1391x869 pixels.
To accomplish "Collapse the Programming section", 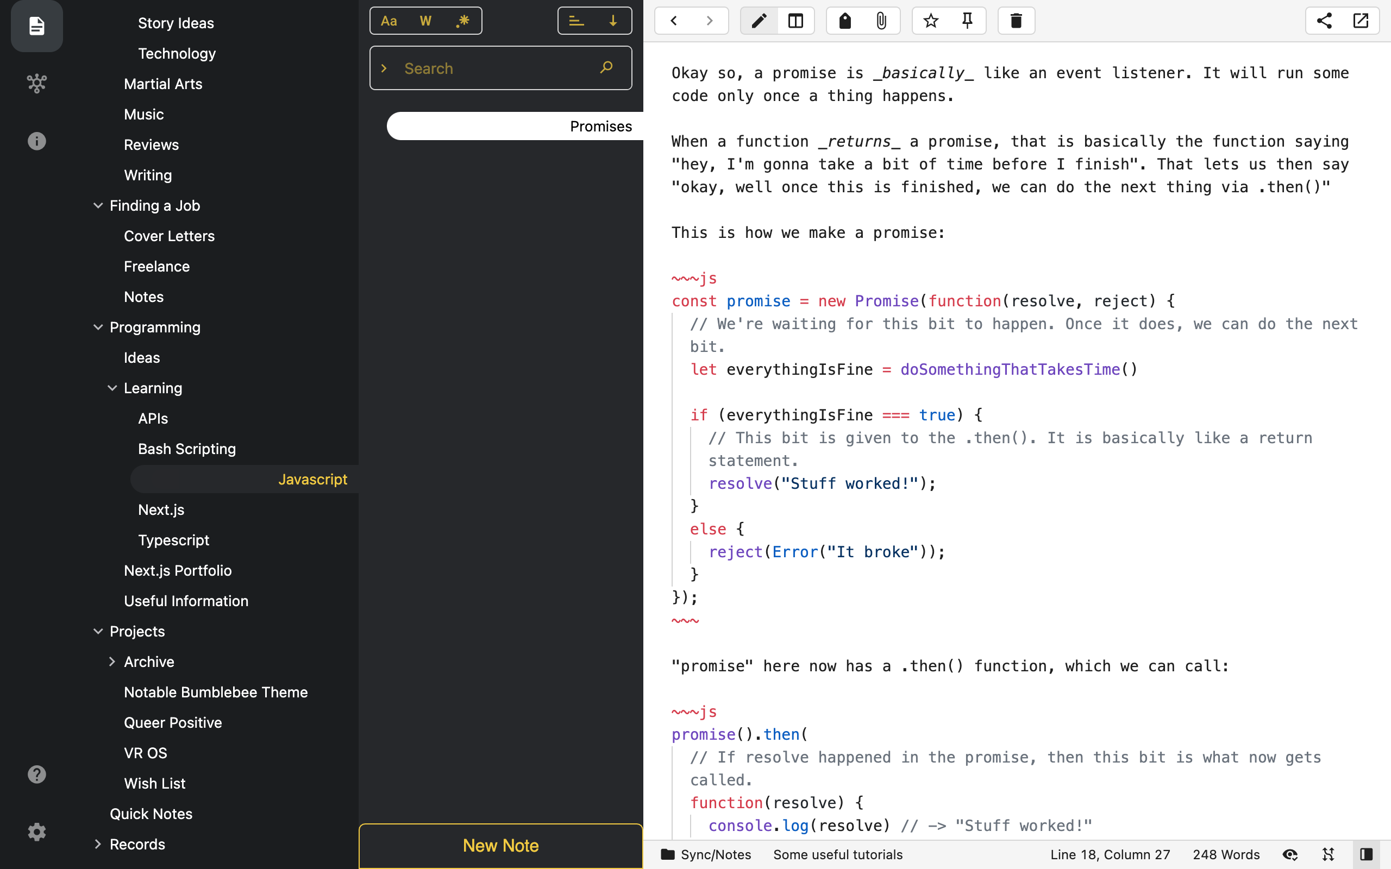I will pyautogui.click(x=98, y=327).
